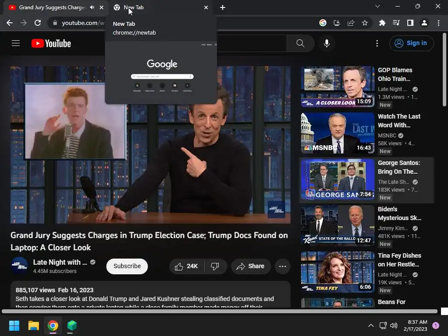Open Chrome extensions puzzle icon
The width and height of the screenshot is (448, 336).
(382, 23)
